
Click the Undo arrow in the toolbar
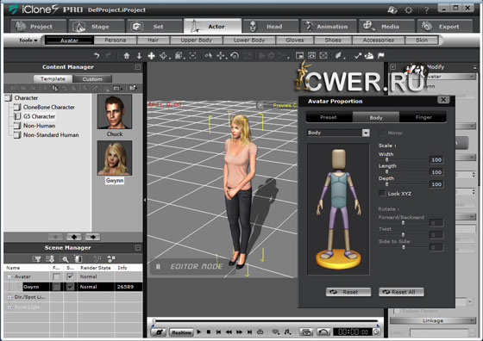pyautogui.click(x=97, y=56)
